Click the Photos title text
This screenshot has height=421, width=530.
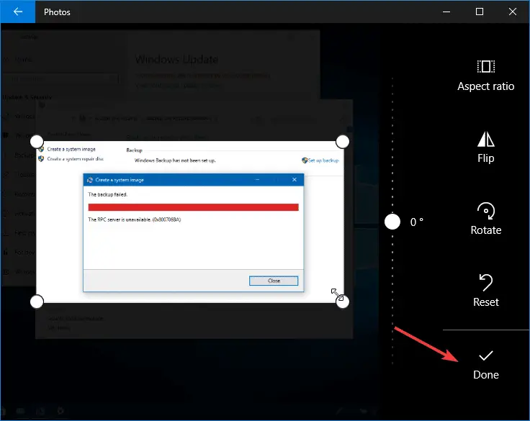(x=57, y=12)
